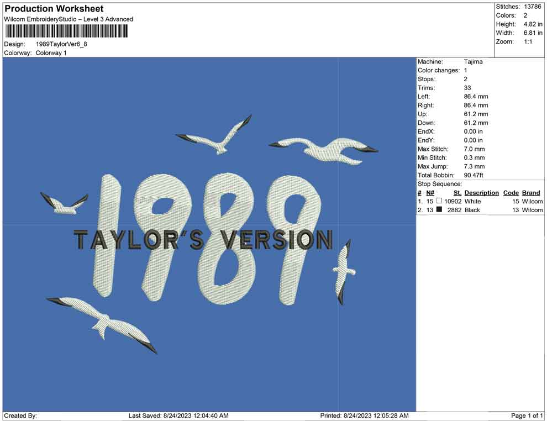Click the 'Max Stitch:' value '7.0 mm'
The width and height of the screenshot is (547, 421).
475,149
